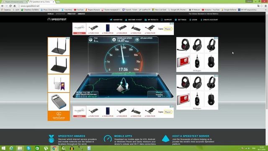Open the YouTube bookmark
Screen dimensions: 268x151
click(79, 10)
